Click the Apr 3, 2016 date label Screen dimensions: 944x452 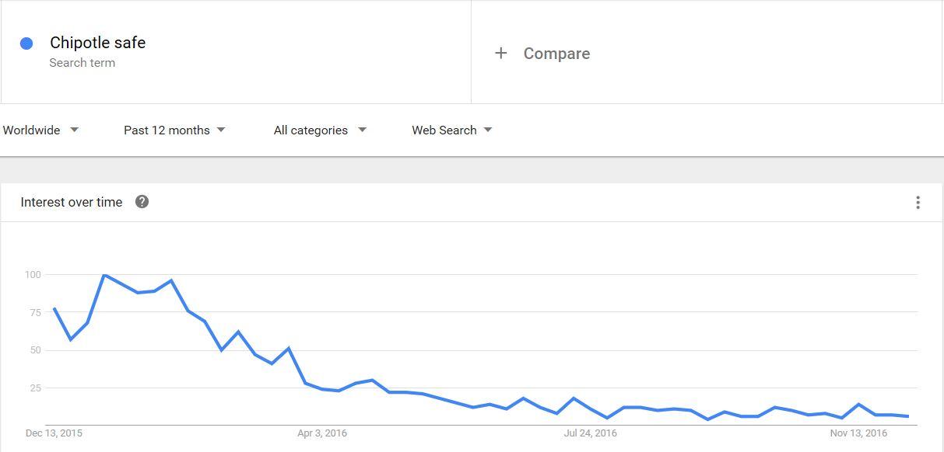322,433
